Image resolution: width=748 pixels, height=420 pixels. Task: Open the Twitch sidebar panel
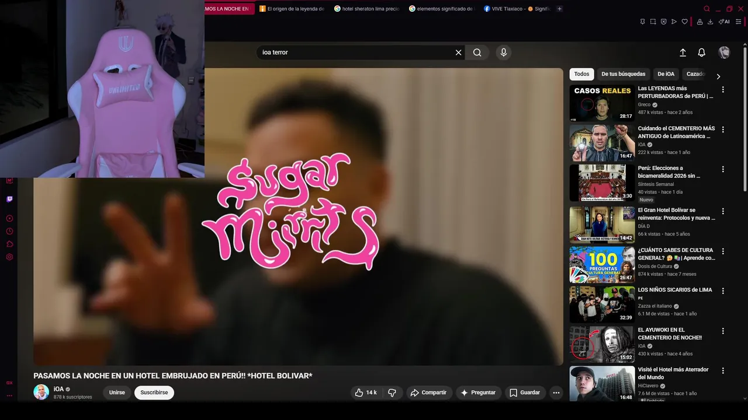(9, 199)
